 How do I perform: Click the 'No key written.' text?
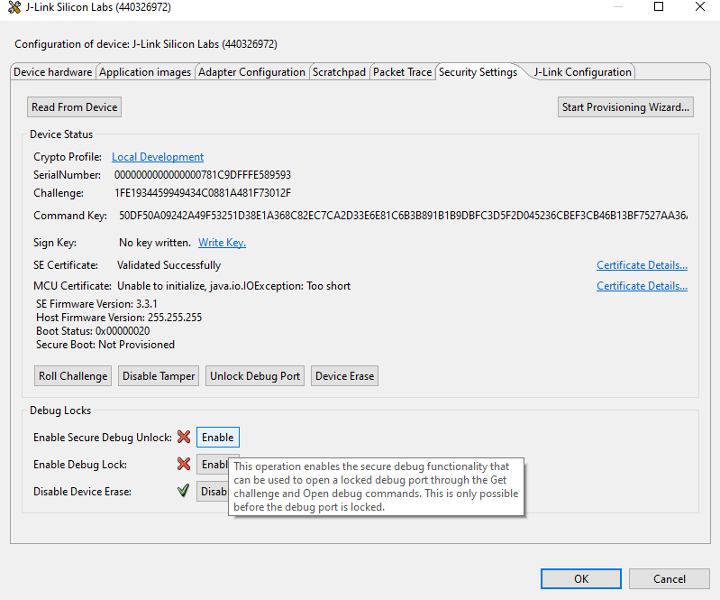pos(155,243)
